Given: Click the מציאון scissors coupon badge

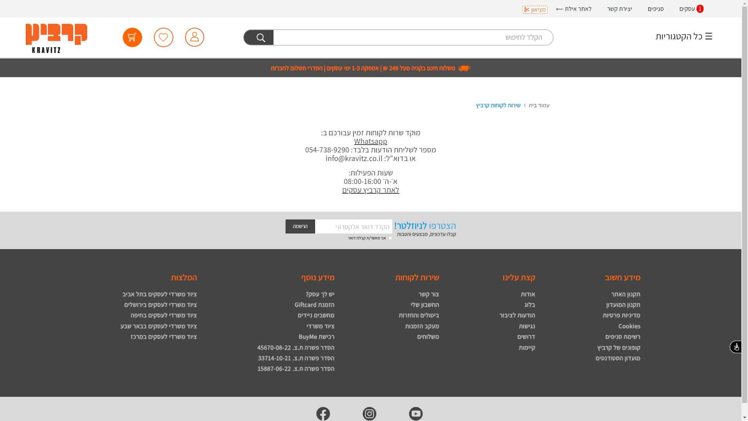Looking at the screenshot, I should tap(535, 10).
